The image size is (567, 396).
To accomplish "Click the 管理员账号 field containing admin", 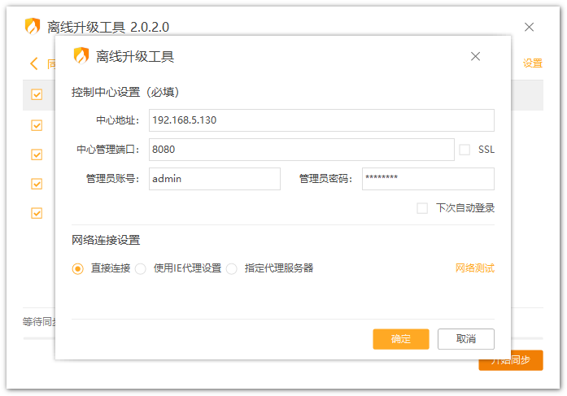I will [x=215, y=179].
